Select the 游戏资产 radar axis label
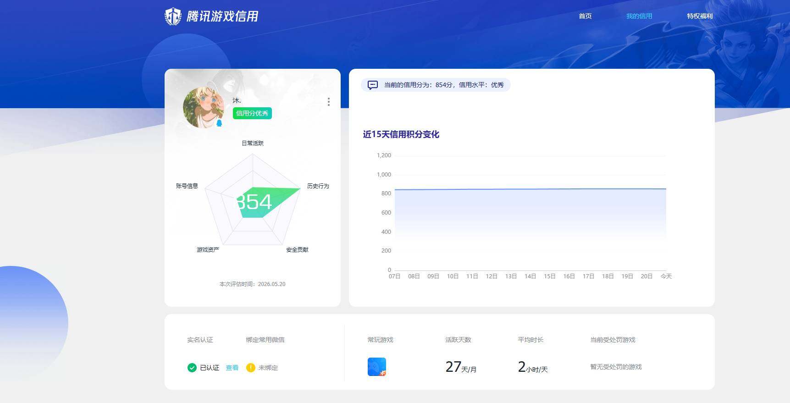 click(x=208, y=249)
